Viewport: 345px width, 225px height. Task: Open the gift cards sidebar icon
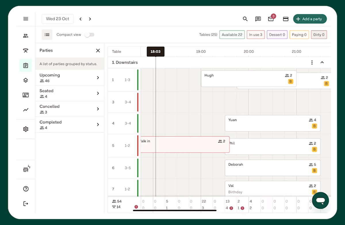[x=26, y=95]
